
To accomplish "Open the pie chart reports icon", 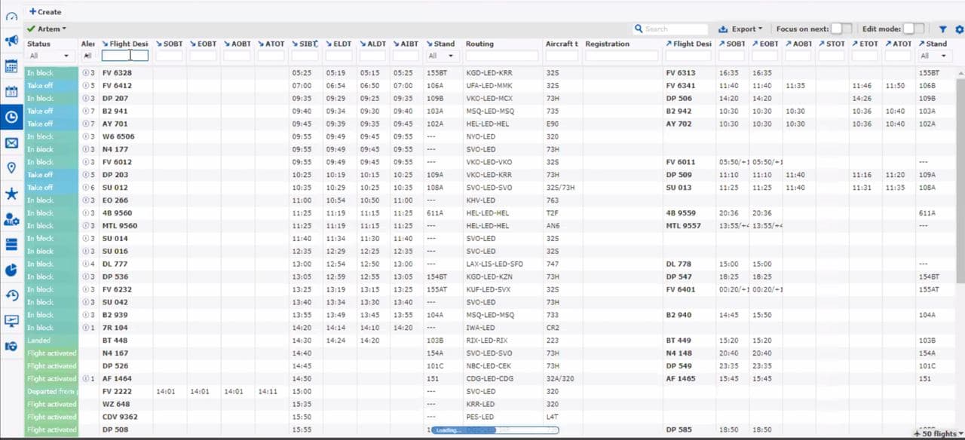I will tap(11, 270).
